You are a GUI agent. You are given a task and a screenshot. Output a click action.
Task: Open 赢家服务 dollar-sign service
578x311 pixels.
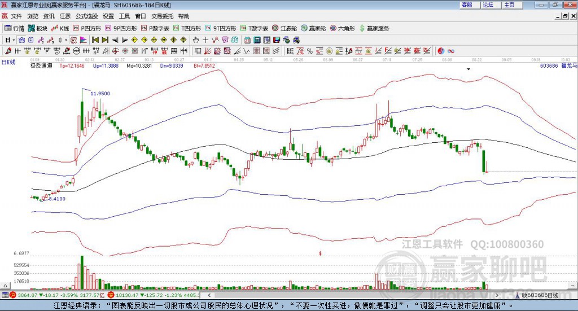(374, 28)
